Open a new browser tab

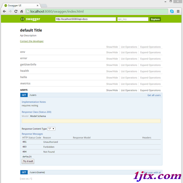pos(44,6)
